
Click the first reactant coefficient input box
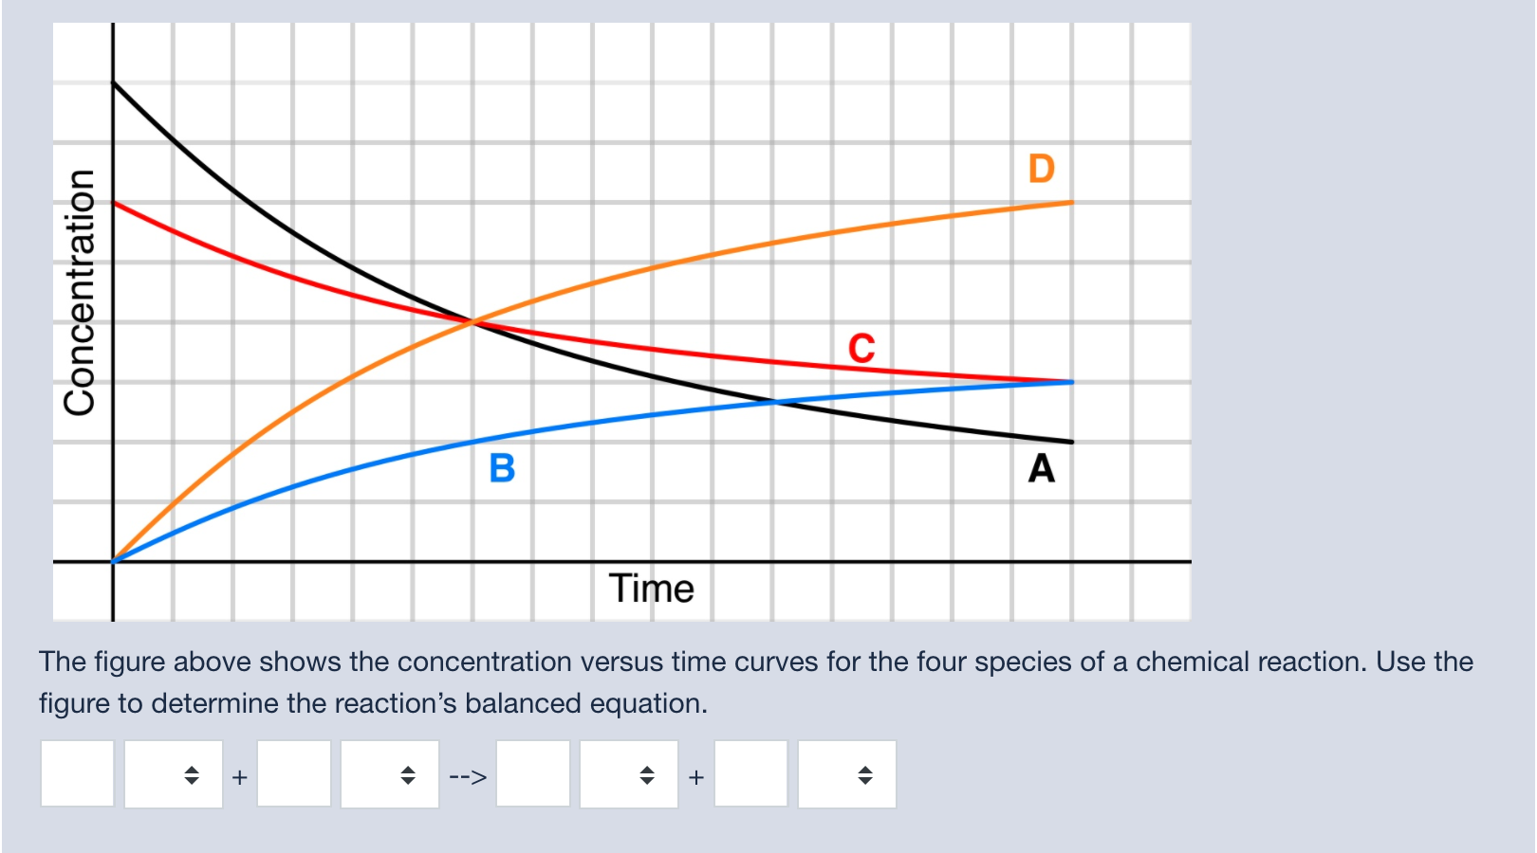point(77,775)
